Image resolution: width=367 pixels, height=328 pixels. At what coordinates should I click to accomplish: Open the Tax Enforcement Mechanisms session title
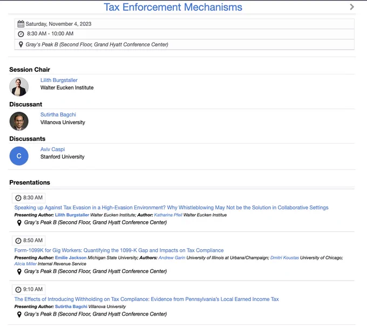pyautogui.click(x=173, y=7)
